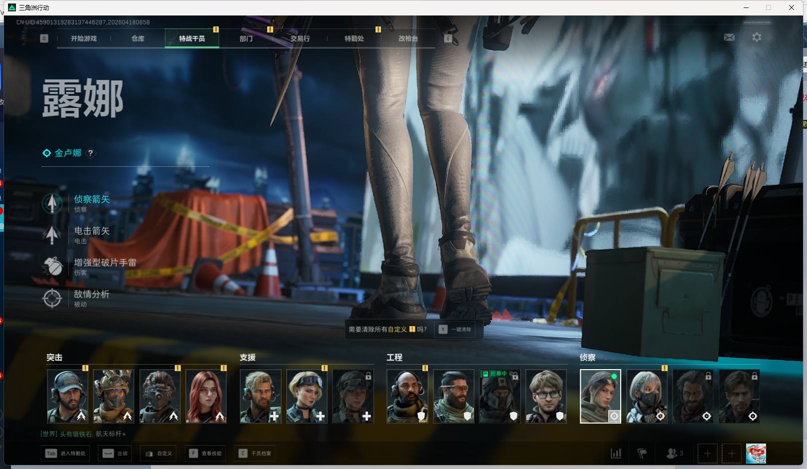Select the 增强型破片手雷 grenade icon

[x=52, y=267]
